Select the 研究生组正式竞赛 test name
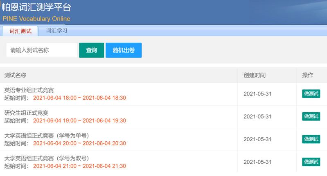This screenshot has height=176, width=327. (x=26, y=113)
